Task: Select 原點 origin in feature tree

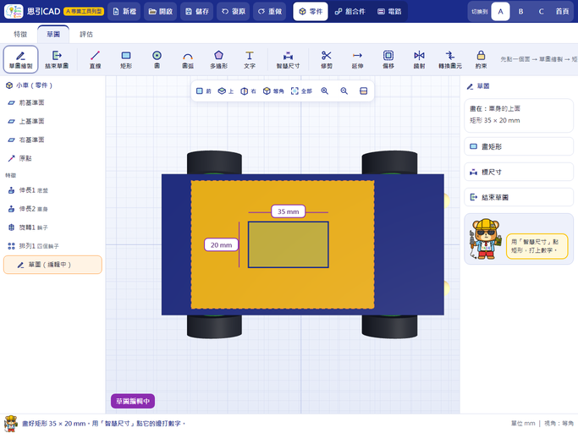Action: click(x=52, y=158)
